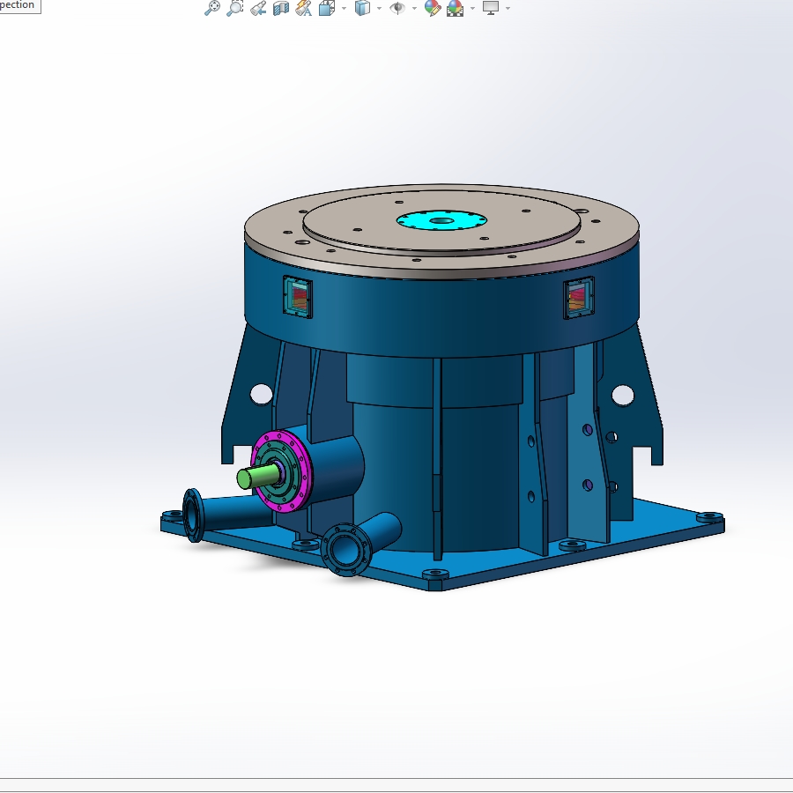This screenshot has width=793, height=793.
Task: Open the Display Style dropdown arrow
Action: pos(379,8)
